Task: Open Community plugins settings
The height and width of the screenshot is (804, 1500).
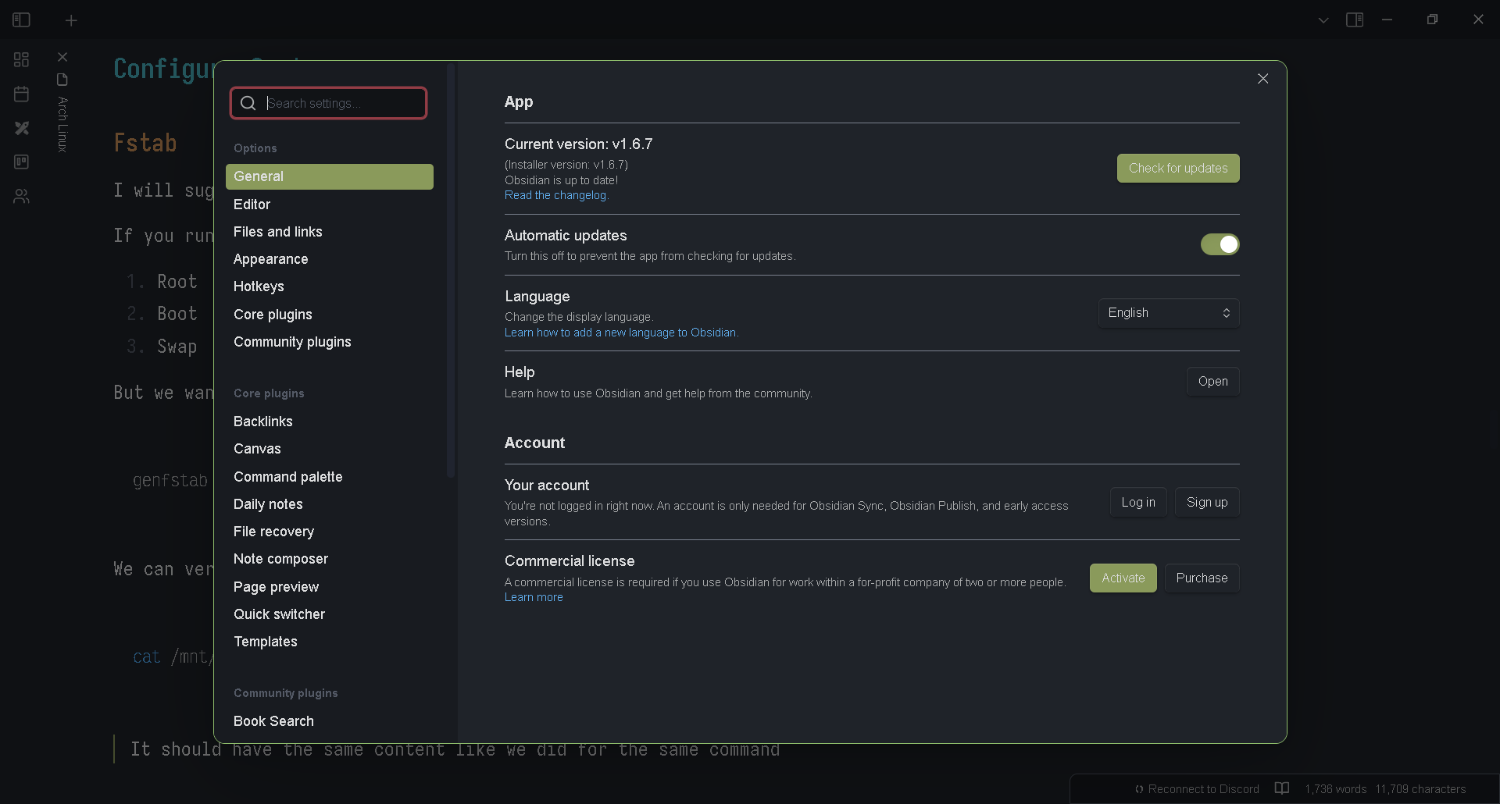Action: point(330,342)
